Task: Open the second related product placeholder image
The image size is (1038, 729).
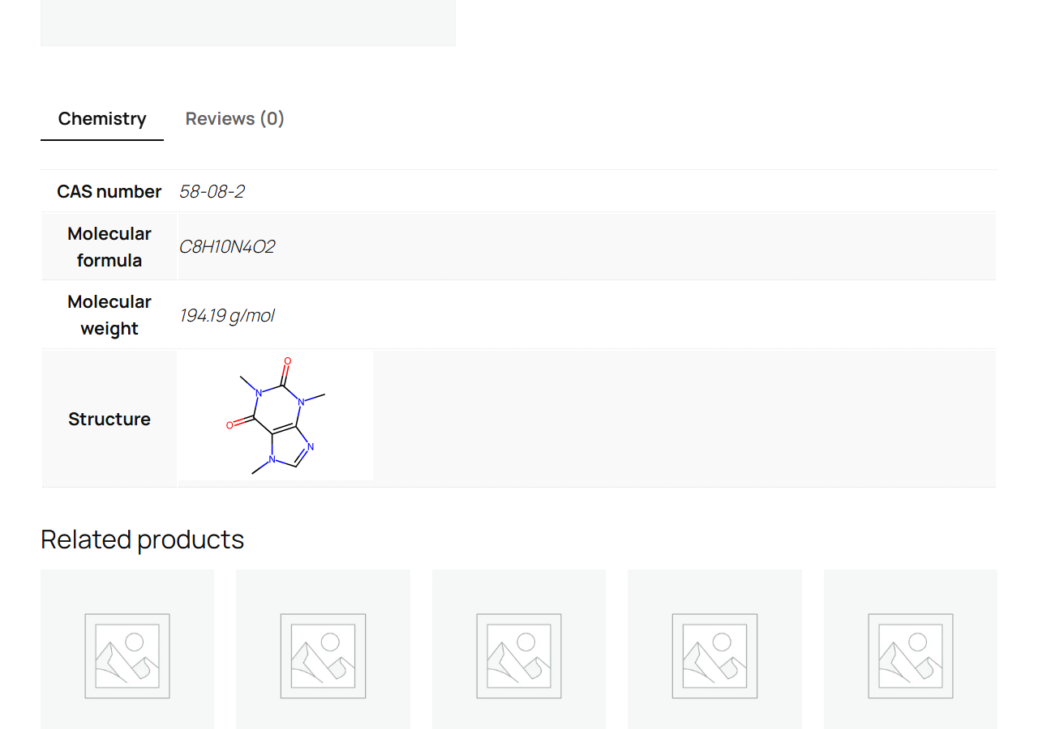Action: click(x=323, y=649)
